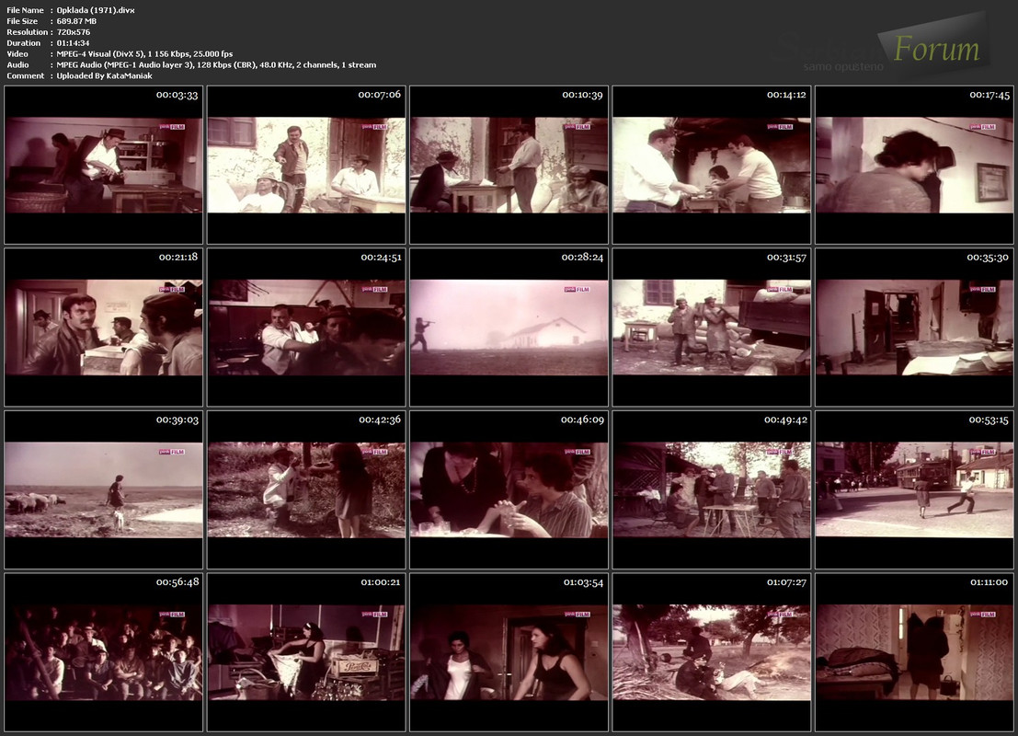Viewport: 1018px width, 736px height.
Task: Select the thumbnail at timestamp 00:31:57
Action: click(712, 328)
